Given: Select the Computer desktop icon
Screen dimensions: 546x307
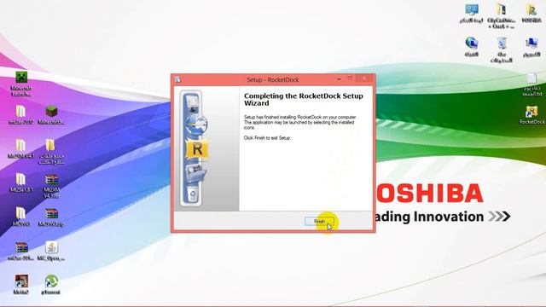Looking at the screenshot, I should tap(531, 47).
